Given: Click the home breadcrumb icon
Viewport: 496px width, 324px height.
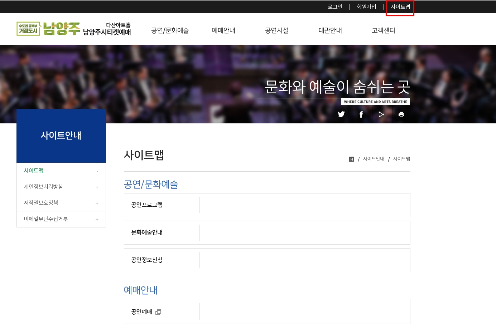Looking at the screenshot, I should pyautogui.click(x=351, y=159).
